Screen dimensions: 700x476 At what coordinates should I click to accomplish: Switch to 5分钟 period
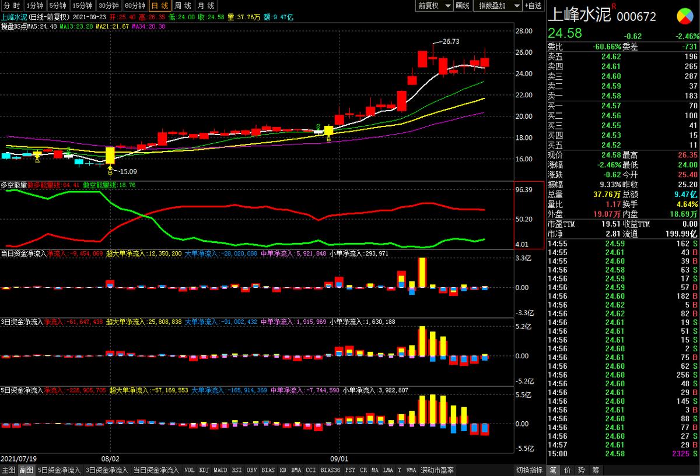[58, 5]
